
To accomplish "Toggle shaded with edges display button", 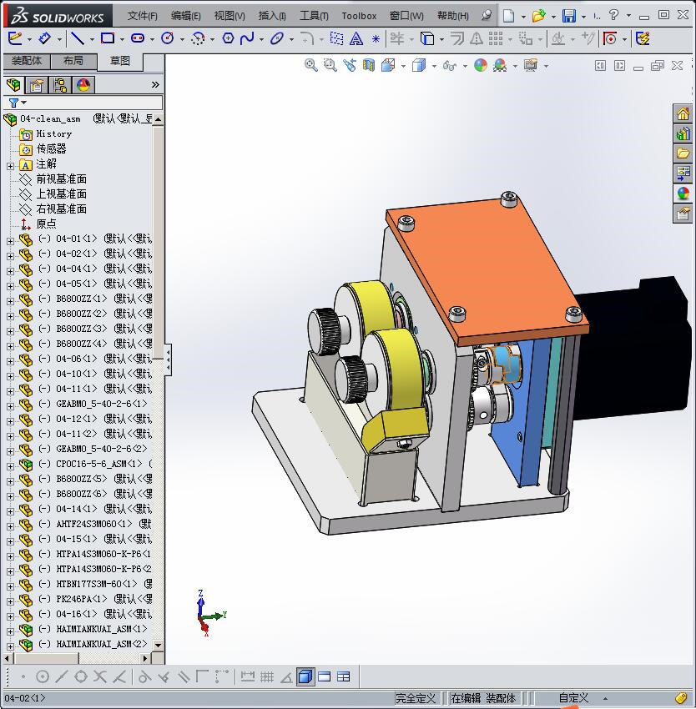I will [x=305, y=677].
